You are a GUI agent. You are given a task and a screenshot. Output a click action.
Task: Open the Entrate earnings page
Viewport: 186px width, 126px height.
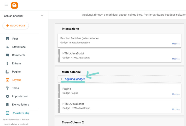click(x=16, y=64)
